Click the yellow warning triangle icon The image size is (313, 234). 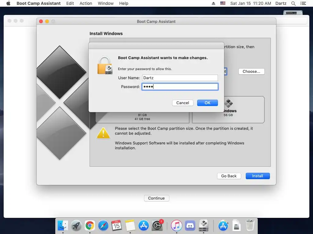pyautogui.click(x=103, y=133)
